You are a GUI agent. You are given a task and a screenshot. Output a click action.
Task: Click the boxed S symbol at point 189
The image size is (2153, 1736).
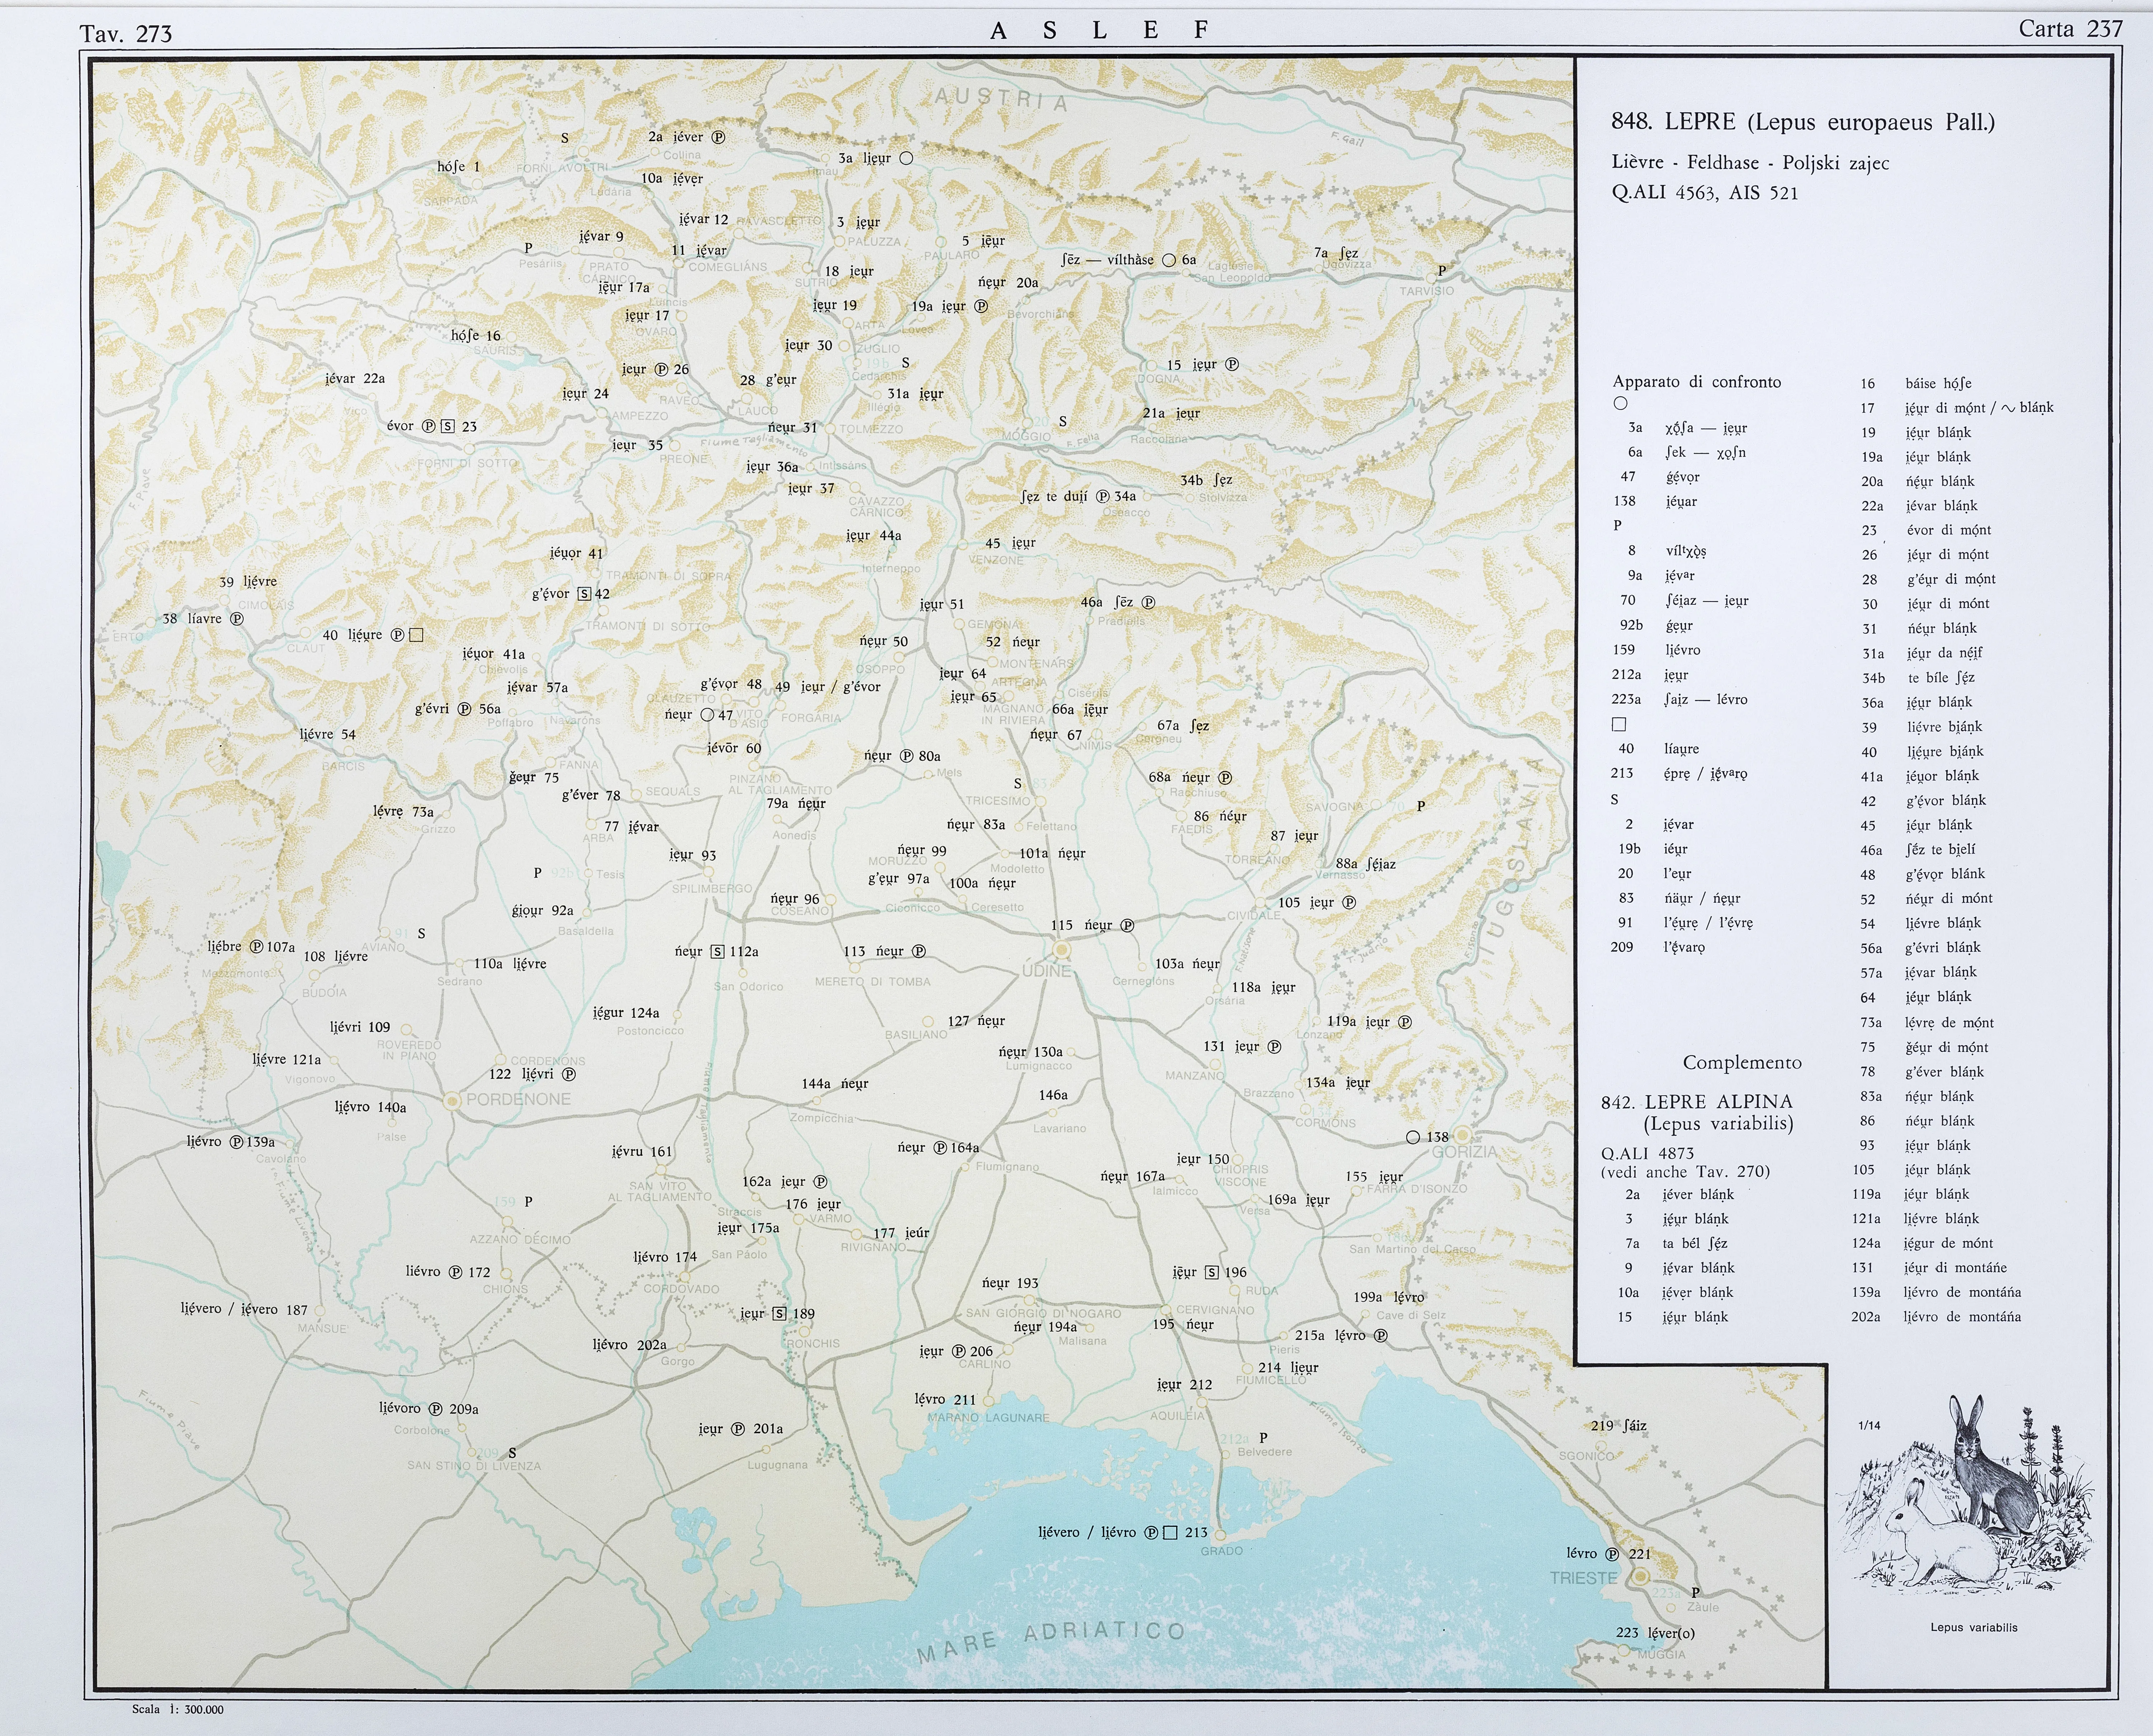click(x=780, y=1314)
